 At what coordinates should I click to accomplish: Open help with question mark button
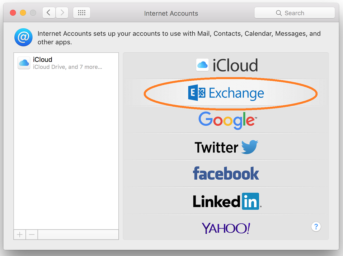316,227
